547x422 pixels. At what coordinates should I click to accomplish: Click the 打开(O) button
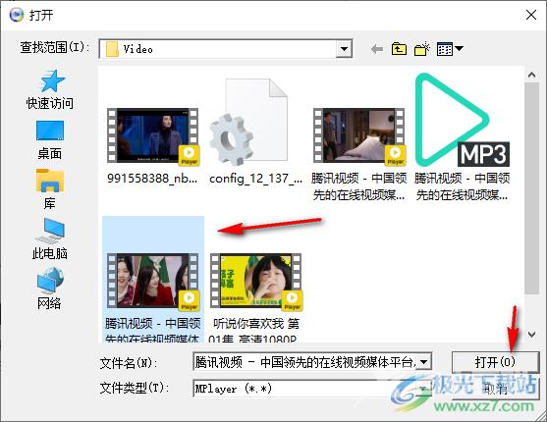[495, 362]
